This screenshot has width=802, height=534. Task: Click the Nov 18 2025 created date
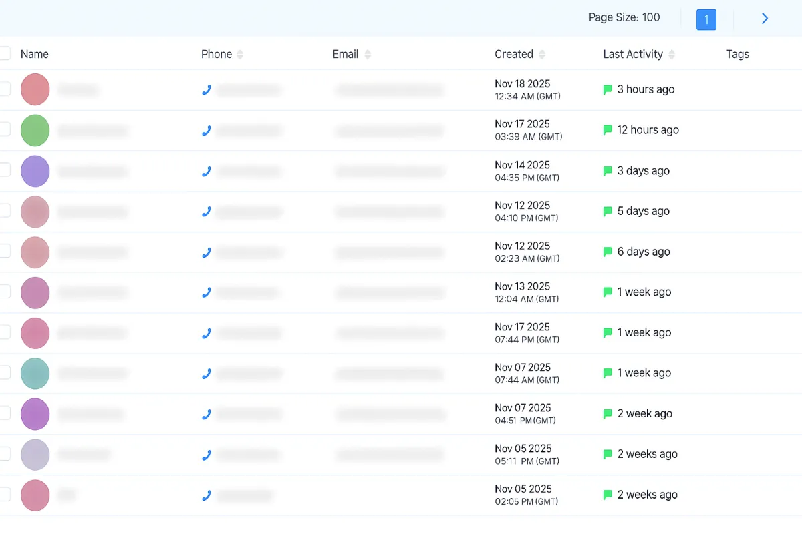tap(523, 84)
